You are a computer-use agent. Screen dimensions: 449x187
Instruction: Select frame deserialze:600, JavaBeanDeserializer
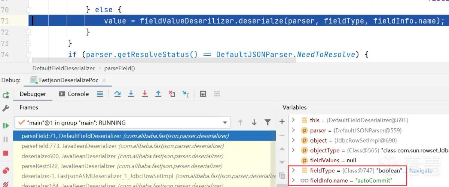point(144,156)
